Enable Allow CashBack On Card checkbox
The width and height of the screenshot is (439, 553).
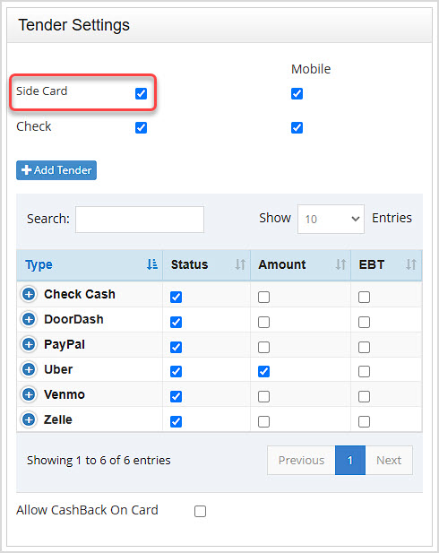201,511
